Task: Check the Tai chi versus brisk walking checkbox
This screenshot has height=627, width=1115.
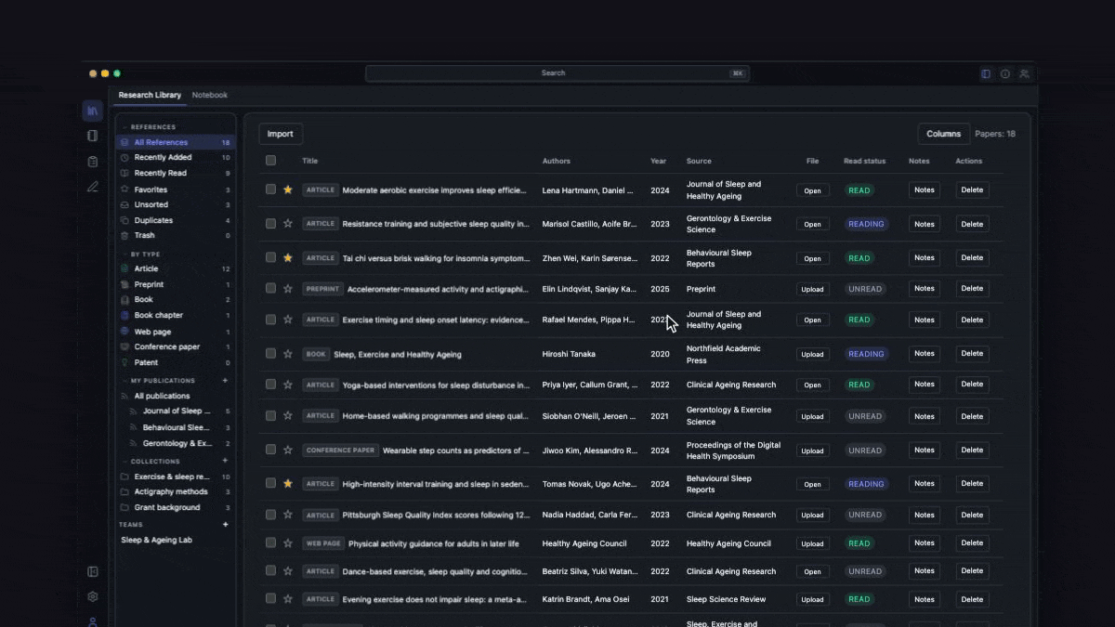Action: pyautogui.click(x=270, y=257)
